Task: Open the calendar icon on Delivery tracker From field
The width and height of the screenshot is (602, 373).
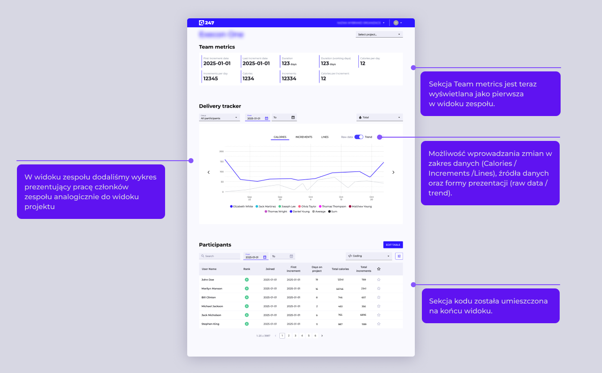Action: point(266,117)
